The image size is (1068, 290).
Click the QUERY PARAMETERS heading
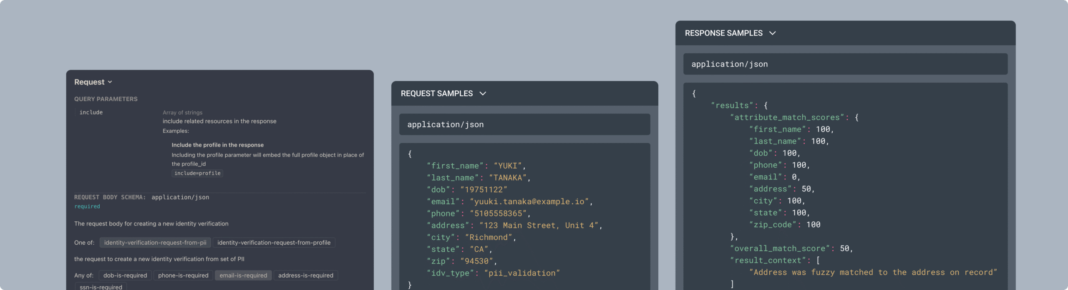106,99
